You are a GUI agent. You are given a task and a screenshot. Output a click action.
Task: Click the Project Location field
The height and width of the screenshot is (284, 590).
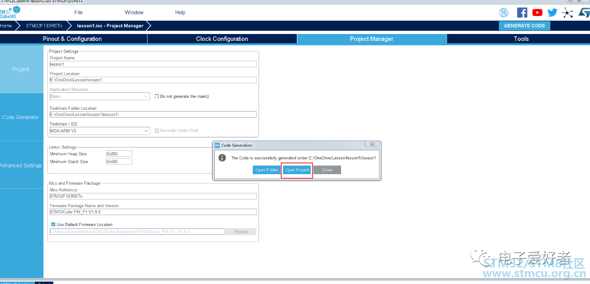click(x=153, y=80)
